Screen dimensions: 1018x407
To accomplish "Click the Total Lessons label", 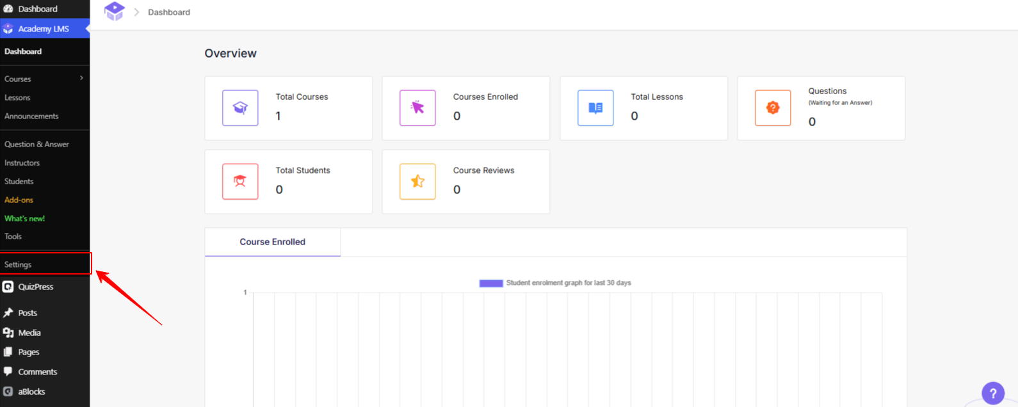I will 657,97.
